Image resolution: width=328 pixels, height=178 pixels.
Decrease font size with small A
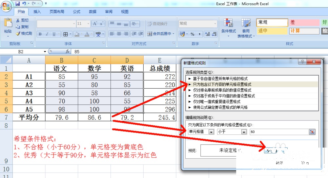pyautogui.click(x=101, y=24)
